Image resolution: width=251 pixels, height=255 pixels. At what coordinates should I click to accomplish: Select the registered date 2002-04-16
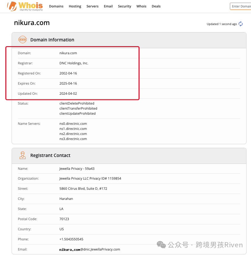68,73
